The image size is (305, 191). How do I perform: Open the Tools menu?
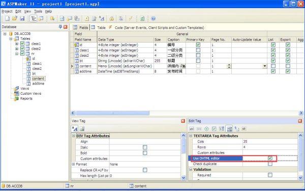[38, 12]
